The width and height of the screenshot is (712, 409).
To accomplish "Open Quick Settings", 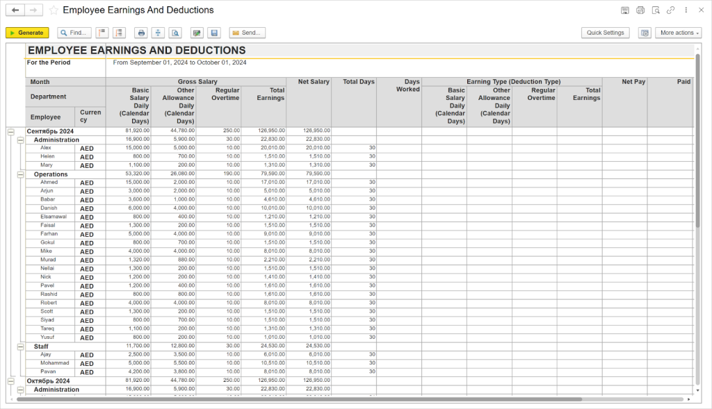I will point(604,32).
